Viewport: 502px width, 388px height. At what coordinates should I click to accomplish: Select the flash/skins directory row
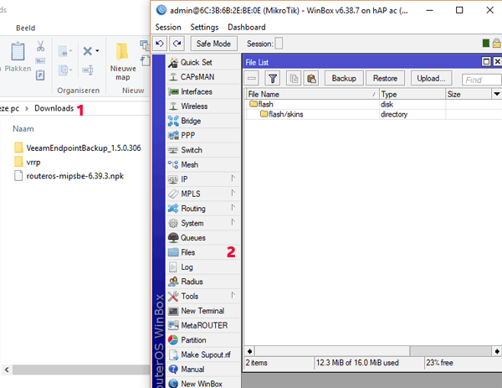tap(373, 115)
